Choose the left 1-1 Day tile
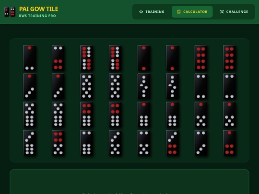 tap(144, 58)
